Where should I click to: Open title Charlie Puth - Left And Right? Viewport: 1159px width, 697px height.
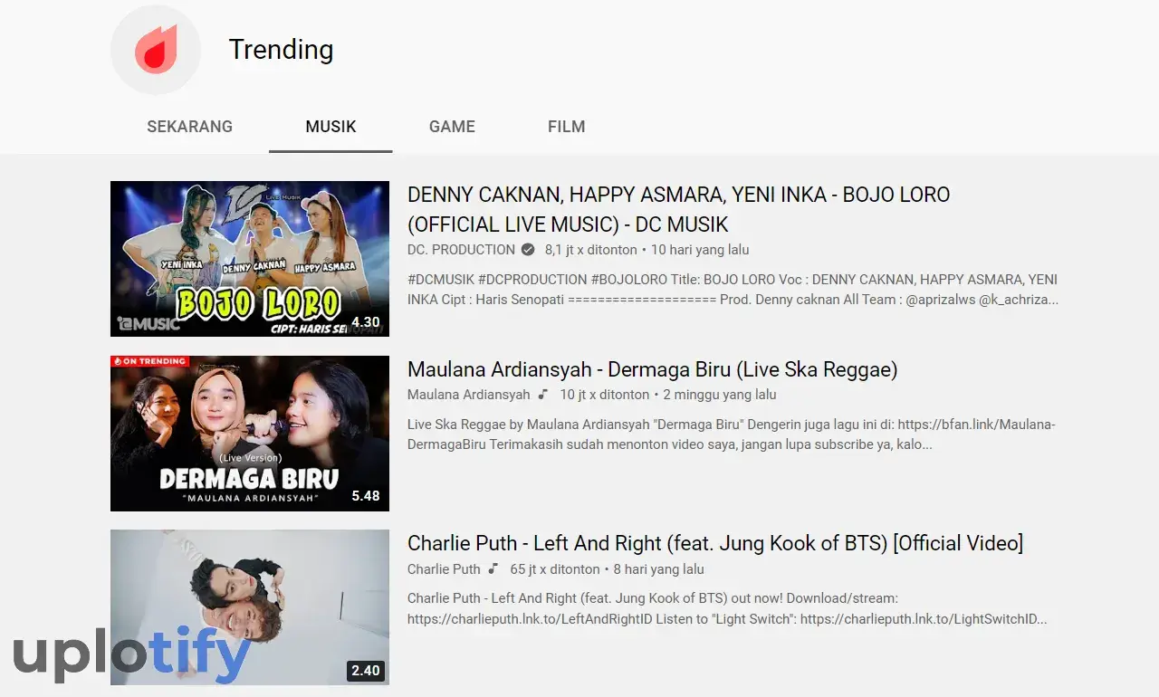click(x=715, y=543)
